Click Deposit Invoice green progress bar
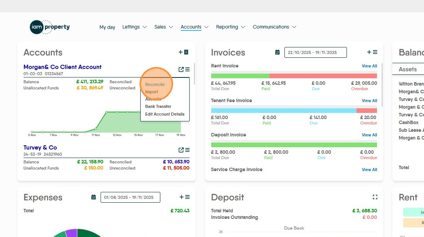 point(294,145)
